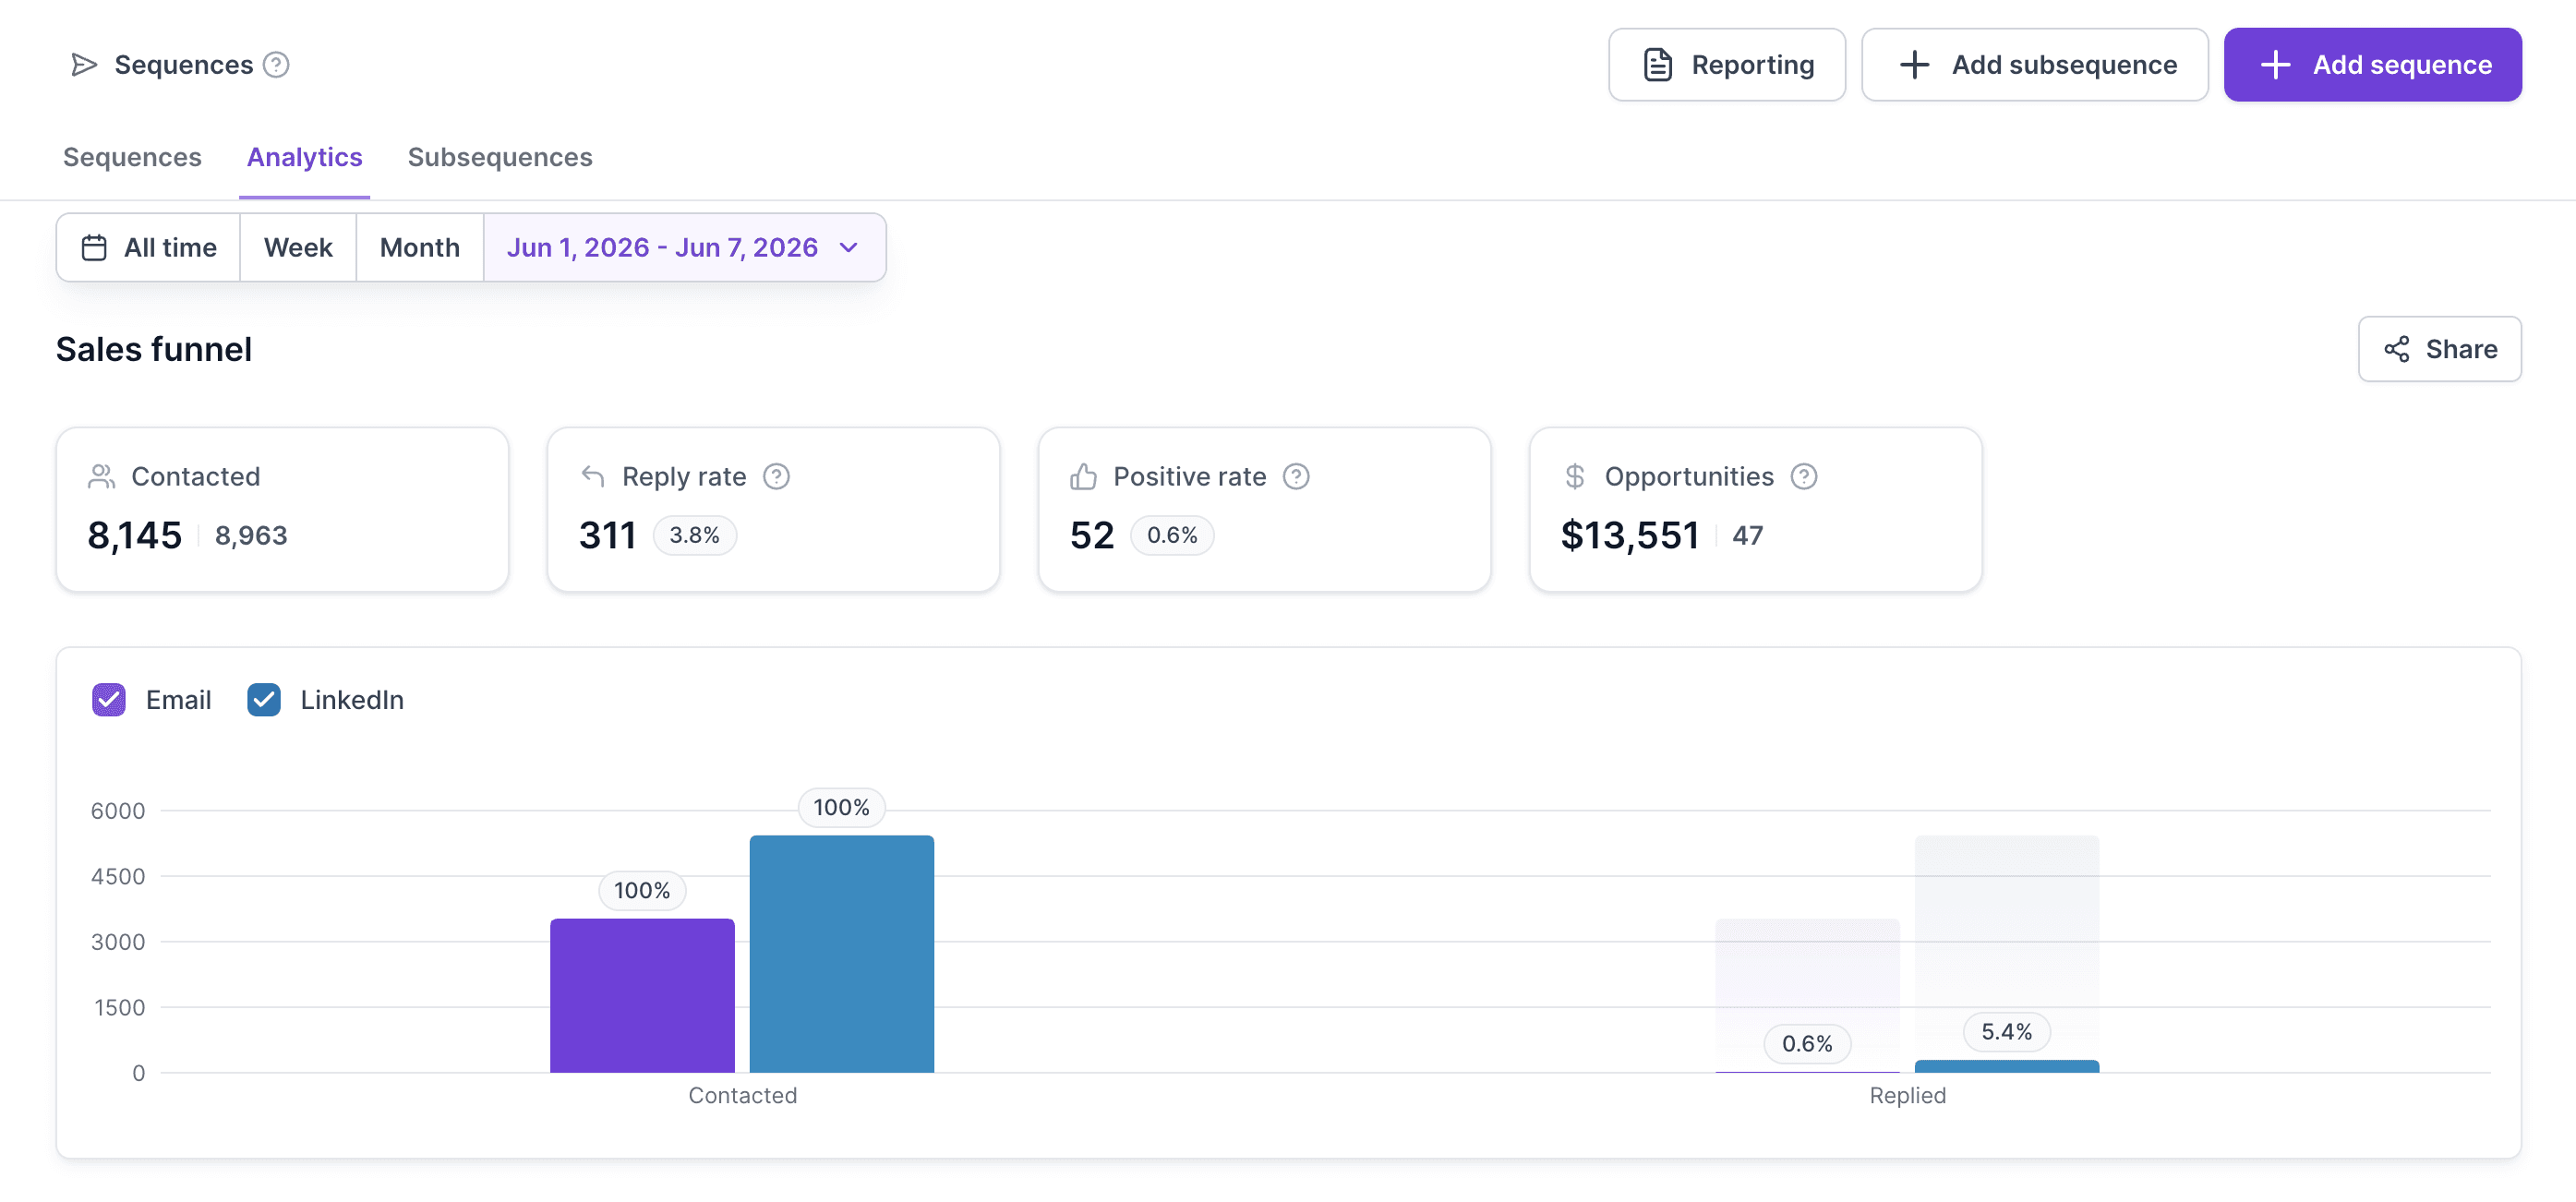Image resolution: width=2576 pixels, height=1202 pixels.
Task: Click the plus icon on Add subsequence
Action: pyautogui.click(x=1914, y=65)
